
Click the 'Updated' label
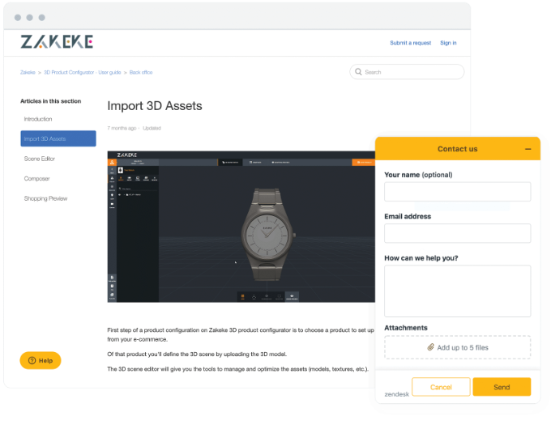pyautogui.click(x=152, y=128)
